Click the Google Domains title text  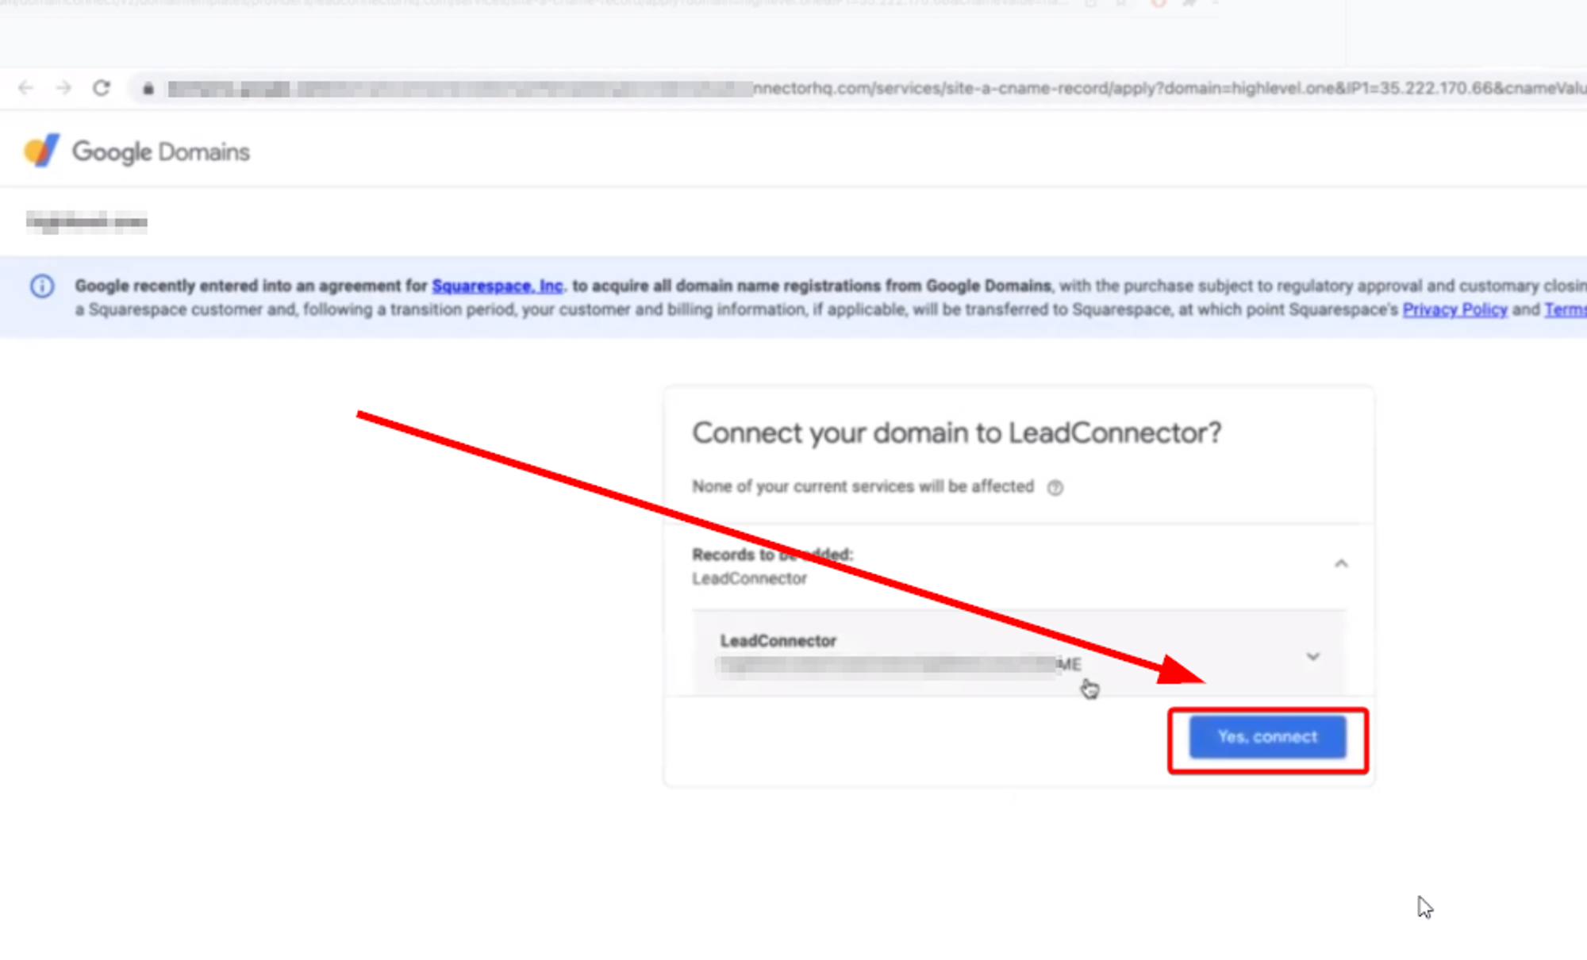click(x=160, y=152)
